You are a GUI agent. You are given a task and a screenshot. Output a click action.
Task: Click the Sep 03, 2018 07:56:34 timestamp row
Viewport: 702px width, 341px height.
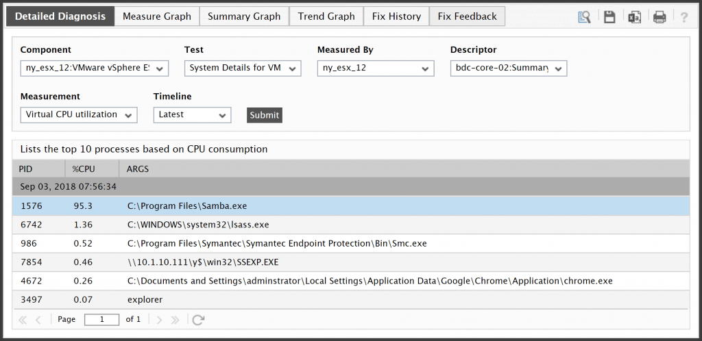click(x=351, y=187)
